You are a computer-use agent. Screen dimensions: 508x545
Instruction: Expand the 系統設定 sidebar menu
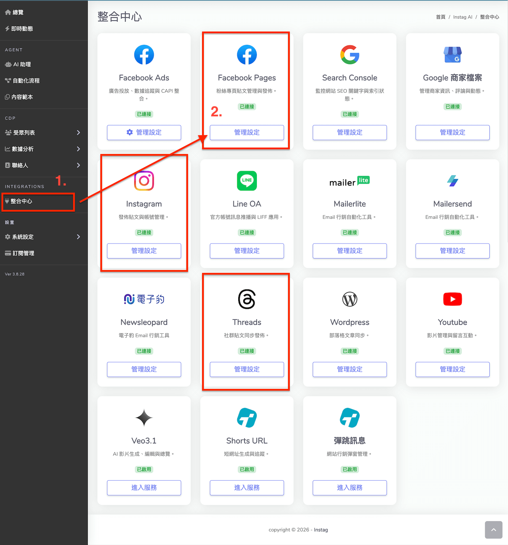pos(43,237)
